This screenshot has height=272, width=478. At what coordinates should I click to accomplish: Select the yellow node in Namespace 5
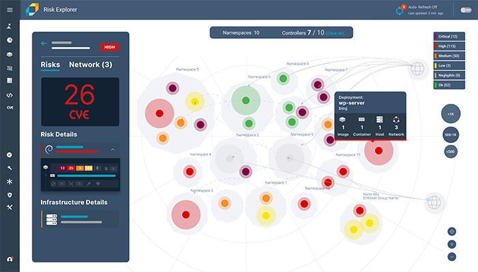pyautogui.click(x=195, y=102)
